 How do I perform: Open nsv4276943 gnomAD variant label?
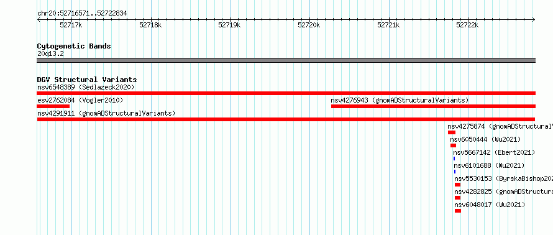[400, 101]
